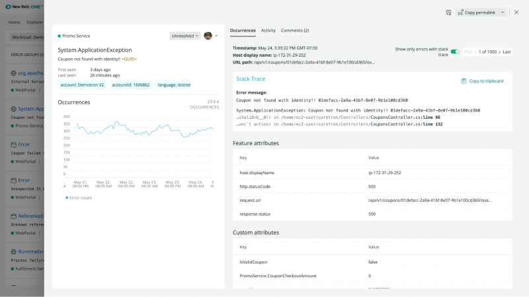Click the IsValidCoupon custom attribute row
This screenshot has width=529, height=297.
click(372, 262)
